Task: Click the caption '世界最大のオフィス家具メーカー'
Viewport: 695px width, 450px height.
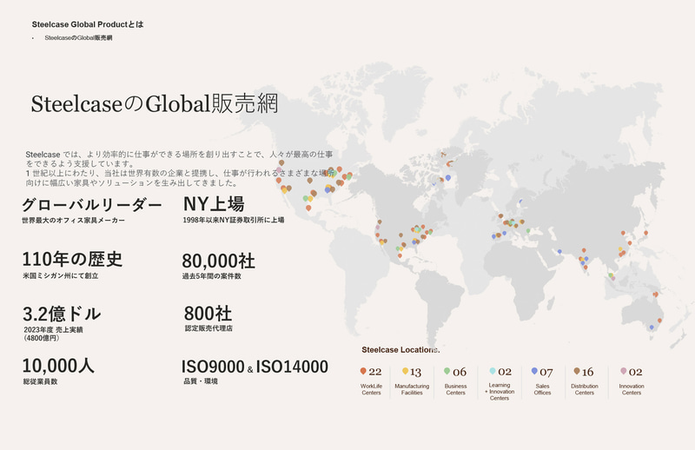Action: 74,221
